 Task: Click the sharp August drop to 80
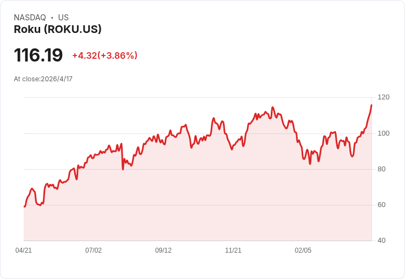pyautogui.click(x=123, y=169)
